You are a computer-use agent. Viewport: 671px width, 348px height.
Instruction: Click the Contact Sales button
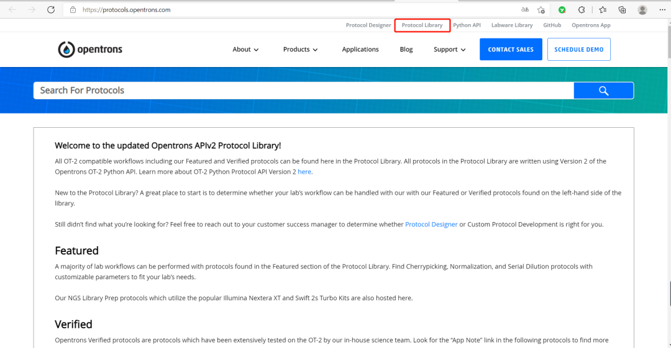[x=511, y=49]
